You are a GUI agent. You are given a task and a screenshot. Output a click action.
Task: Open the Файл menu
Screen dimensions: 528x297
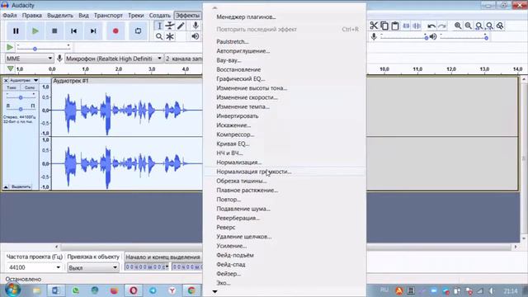(x=10, y=16)
